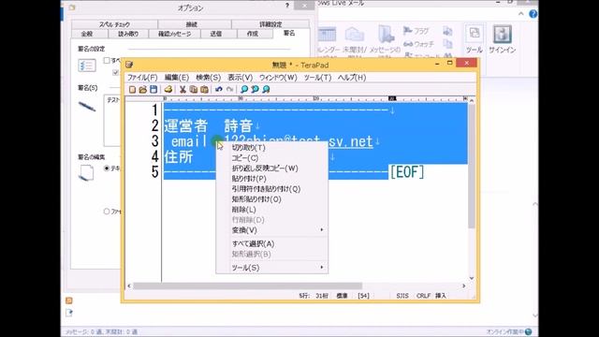
Task: Click the scroll right arrow in TeraPad
Action: point(464,286)
